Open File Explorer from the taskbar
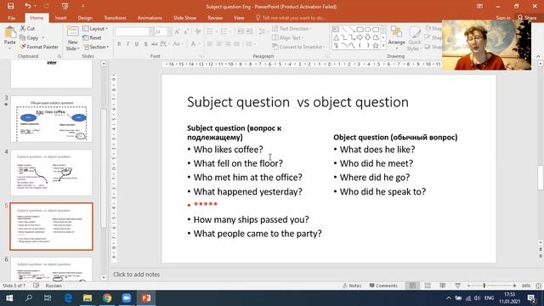The height and width of the screenshot is (306, 544). pyautogui.click(x=88, y=298)
